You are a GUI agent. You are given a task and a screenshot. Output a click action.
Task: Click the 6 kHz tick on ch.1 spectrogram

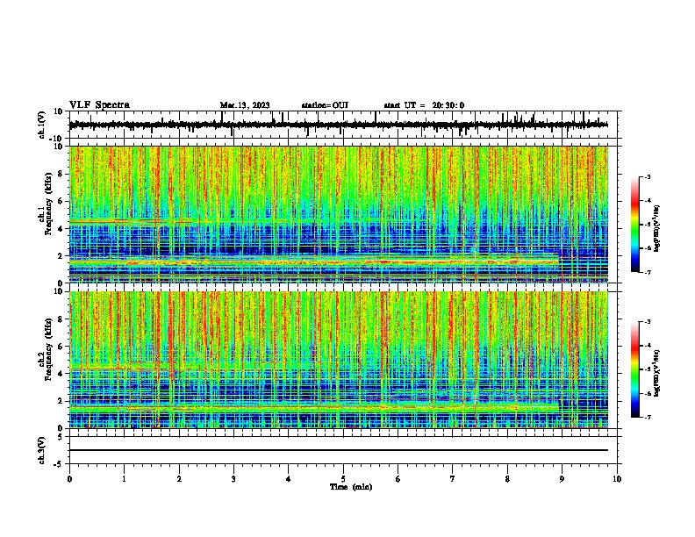tap(61, 202)
